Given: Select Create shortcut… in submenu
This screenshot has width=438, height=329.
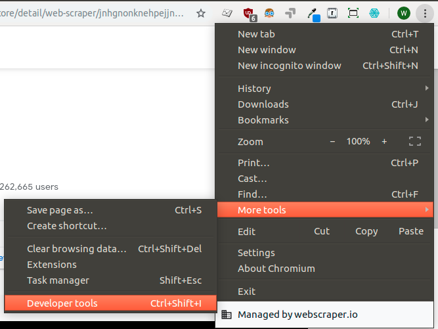Looking at the screenshot, I should point(110,226).
